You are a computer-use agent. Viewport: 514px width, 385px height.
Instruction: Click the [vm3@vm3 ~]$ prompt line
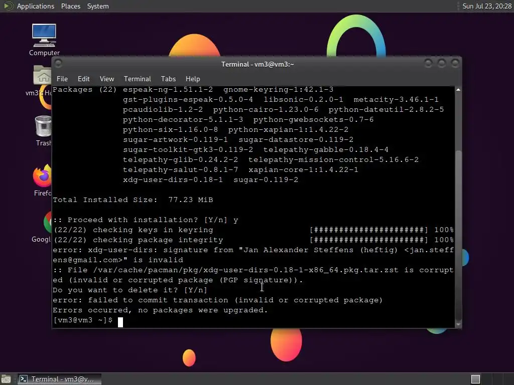coord(83,320)
